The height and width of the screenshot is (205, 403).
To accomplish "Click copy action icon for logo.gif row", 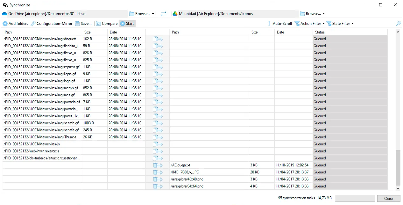I will [158, 81].
